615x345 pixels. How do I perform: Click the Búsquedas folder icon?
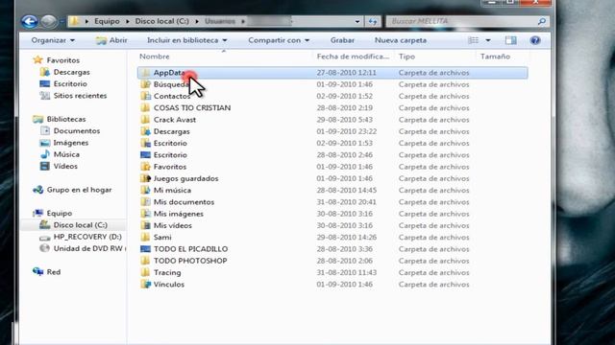click(145, 84)
